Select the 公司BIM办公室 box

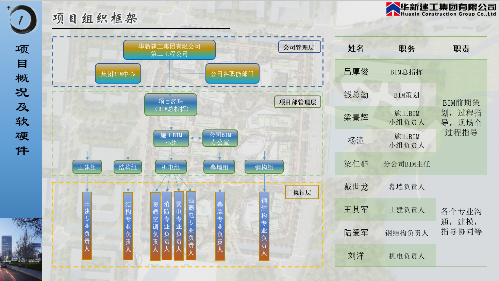220,139
